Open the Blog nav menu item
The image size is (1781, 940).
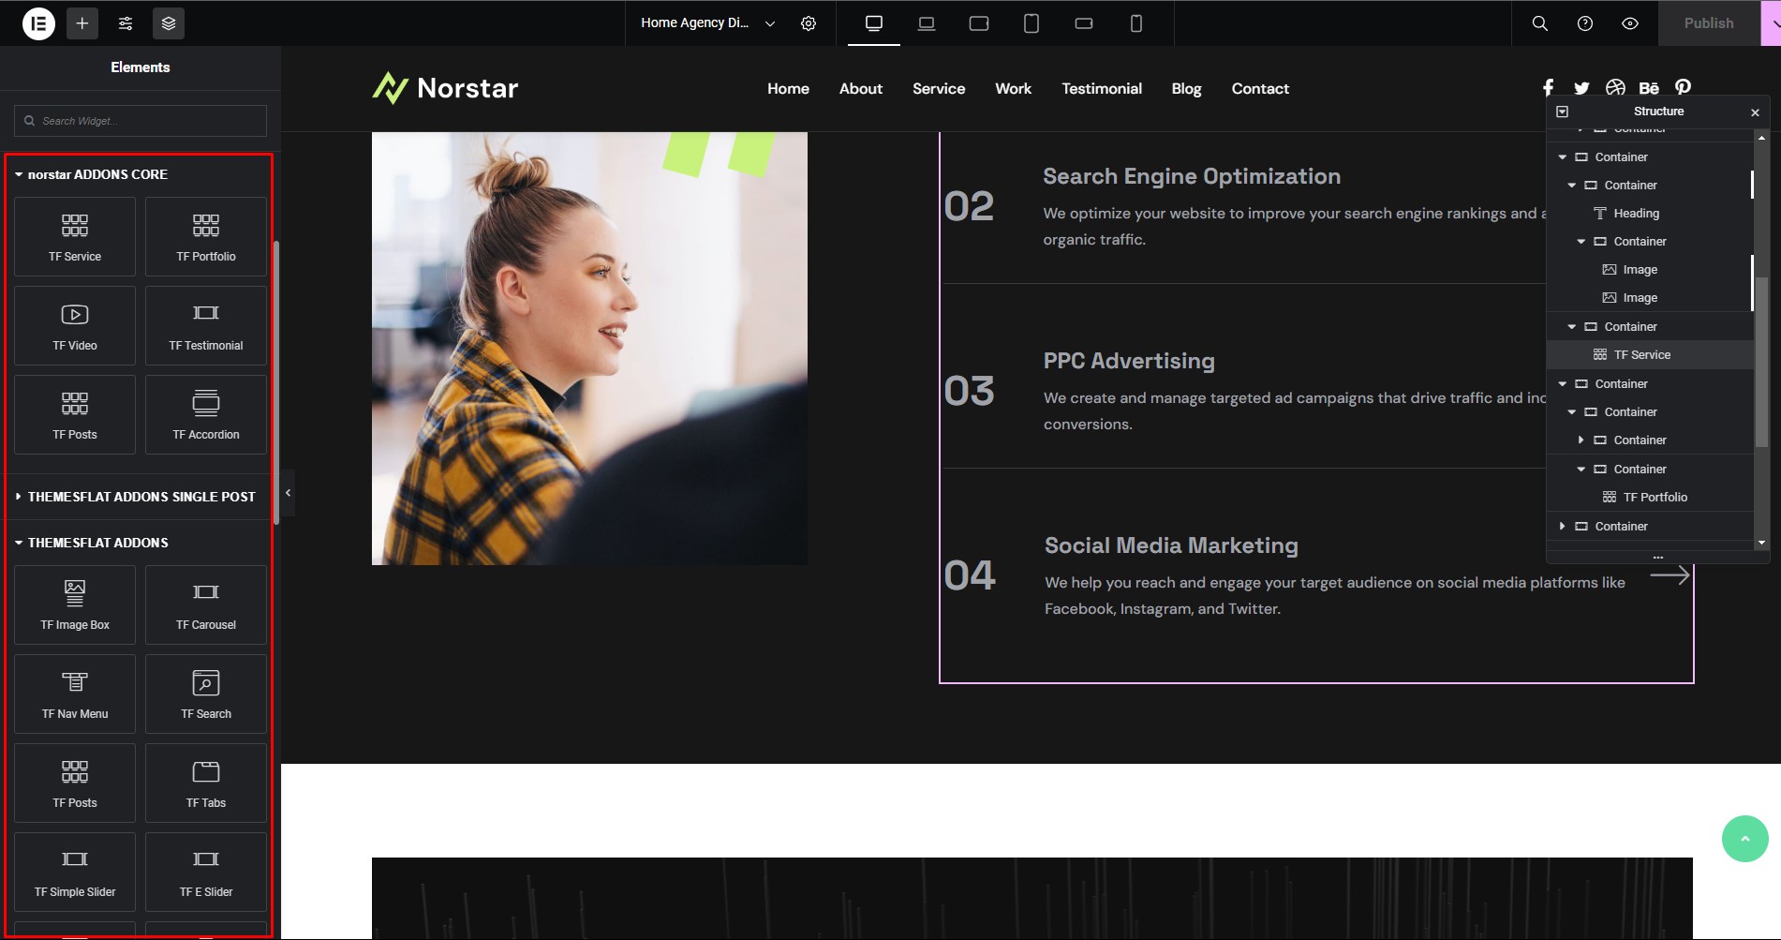[1186, 89]
